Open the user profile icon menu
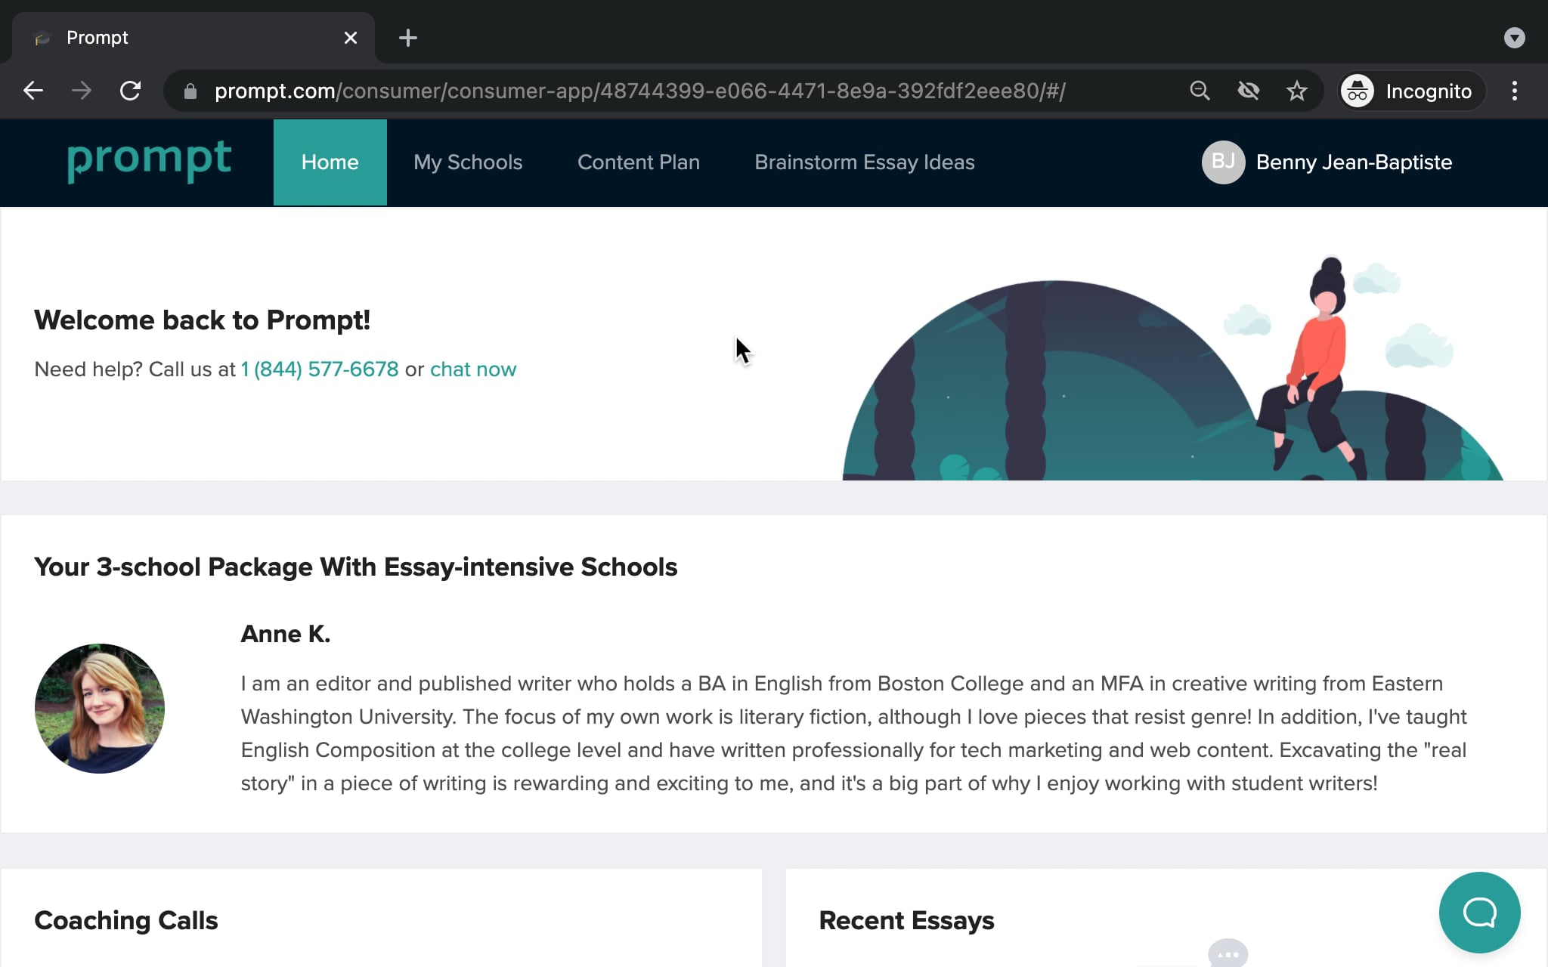This screenshot has height=967, width=1548. pos(1224,162)
